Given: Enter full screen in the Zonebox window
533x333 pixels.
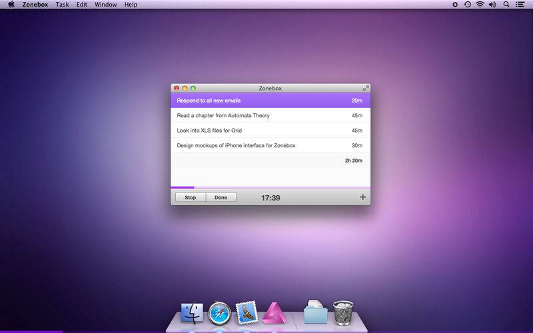Looking at the screenshot, I should pyautogui.click(x=366, y=88).
